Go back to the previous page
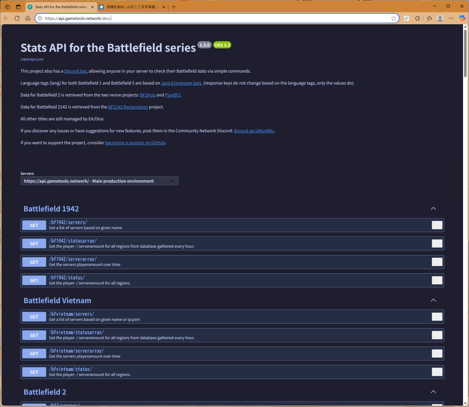 point(6,18)
